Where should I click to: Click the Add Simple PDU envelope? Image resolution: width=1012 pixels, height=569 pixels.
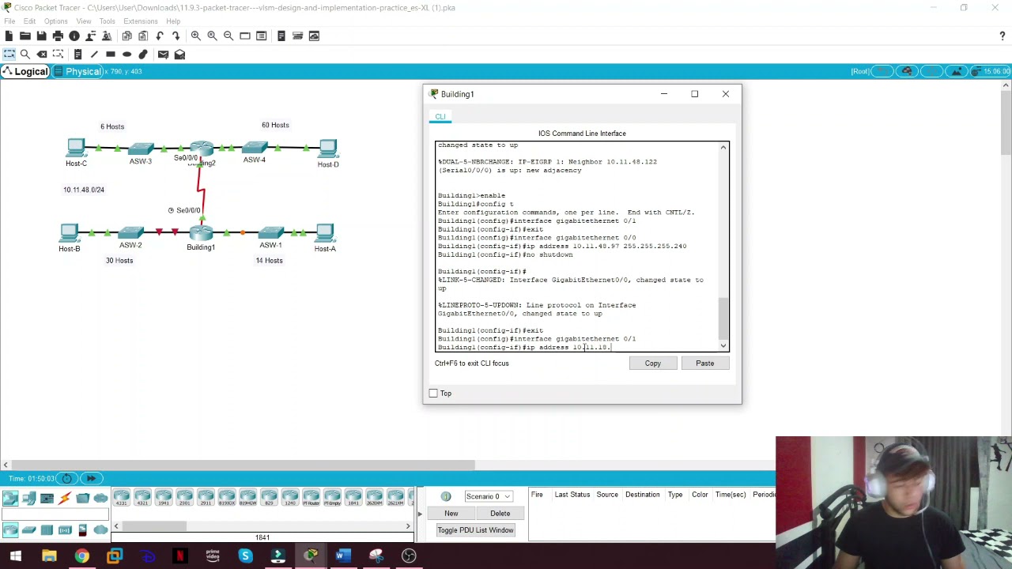[163, 55]
